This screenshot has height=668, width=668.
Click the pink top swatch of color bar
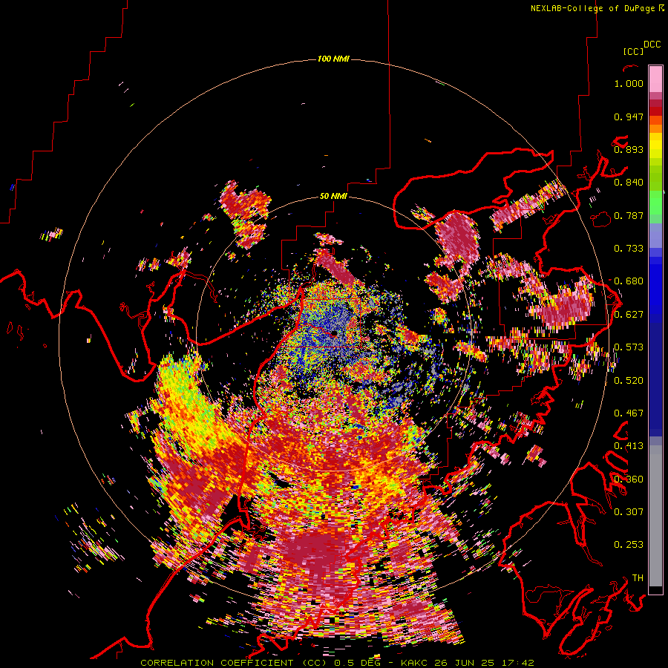tap(655, 79)
